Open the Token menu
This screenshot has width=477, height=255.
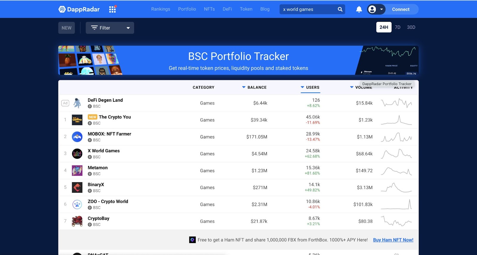[x=246, y=9]
